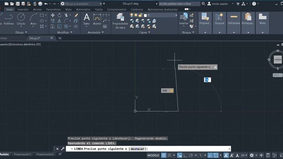Open the annotation scale 1:1 dropdown
Image resolution: width=283 pixels, height=159 pixels.
click(x=244, y=155)
